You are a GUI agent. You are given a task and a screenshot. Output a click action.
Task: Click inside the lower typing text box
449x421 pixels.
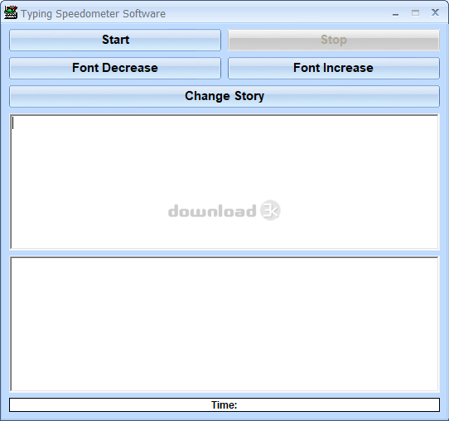pyautogui.click(x=224, y=324)
